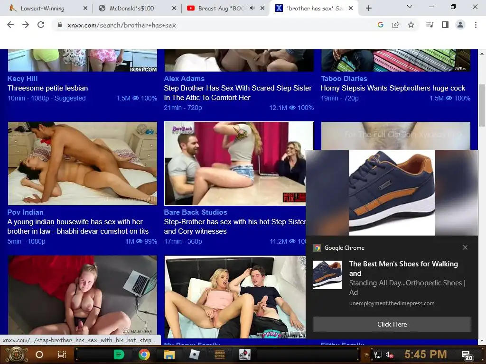This screenshot has height=364, width=486.
Task: Open File Explorer from the taskbar
Action: [x=169, y=355]
